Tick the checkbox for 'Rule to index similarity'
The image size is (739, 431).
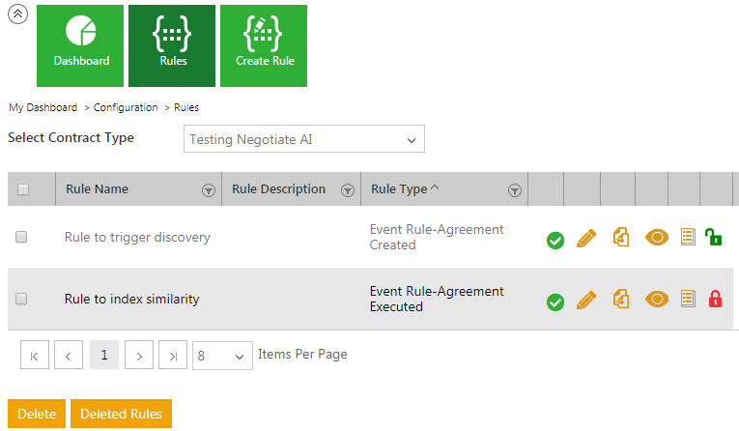21,299
